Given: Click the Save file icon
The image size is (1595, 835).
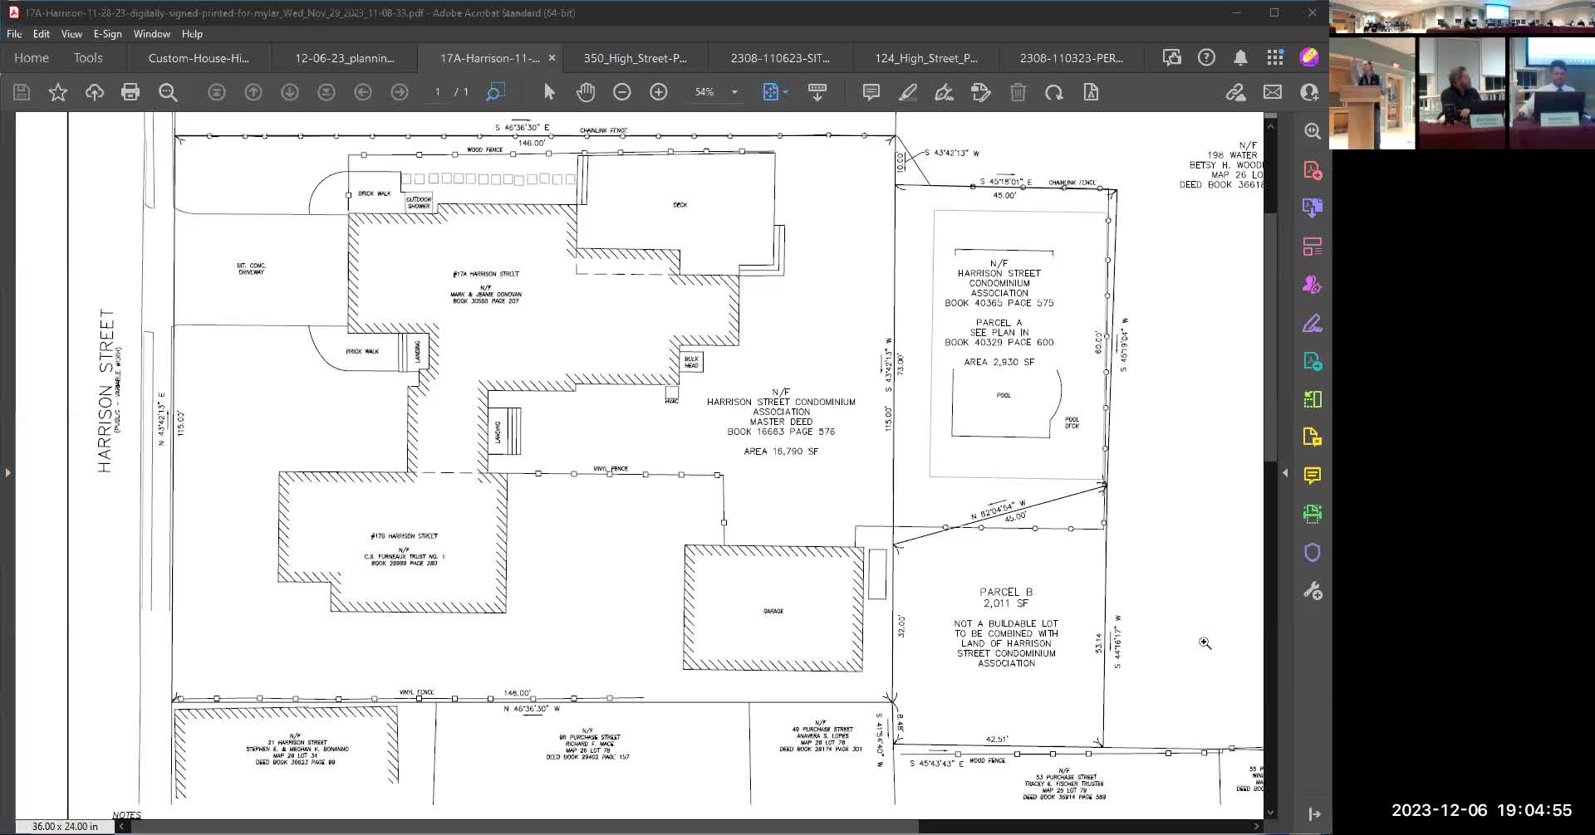Looking at the screenshot, I should (22, 92).
